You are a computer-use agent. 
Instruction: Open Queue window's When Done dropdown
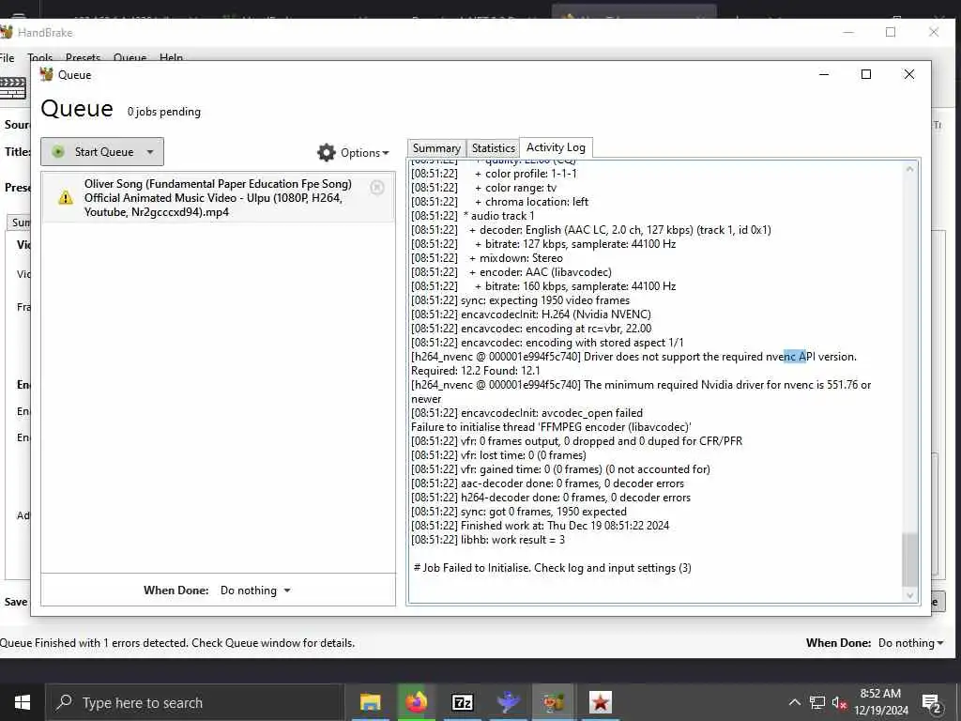[x=255, y=591]
